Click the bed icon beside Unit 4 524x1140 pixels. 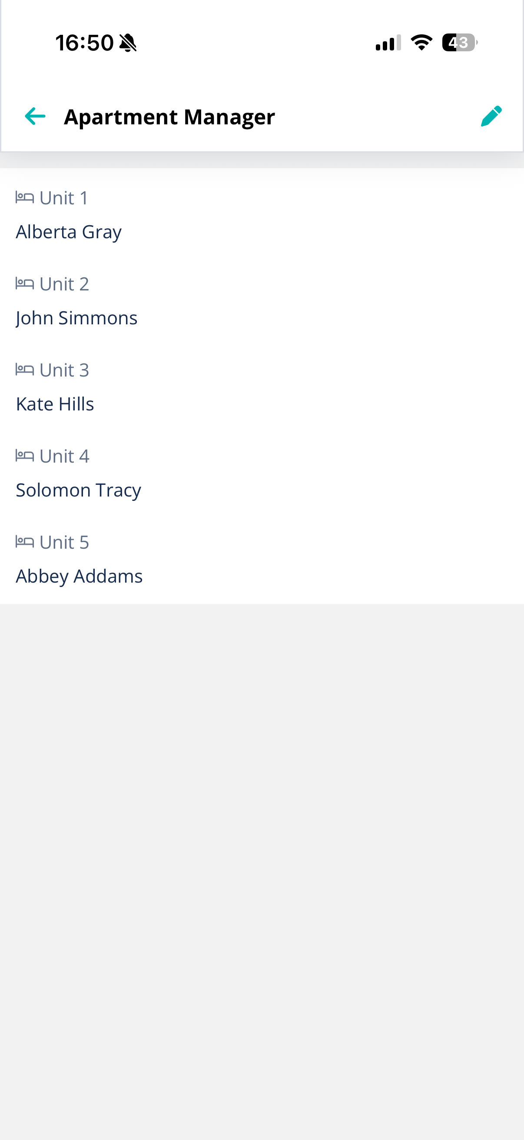(25, 455)
